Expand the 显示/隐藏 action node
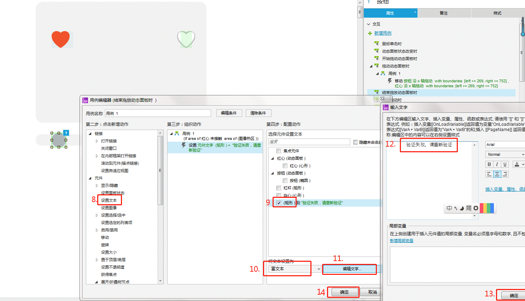The width and height of the screenshot is (525, 301). coord(97,185)
